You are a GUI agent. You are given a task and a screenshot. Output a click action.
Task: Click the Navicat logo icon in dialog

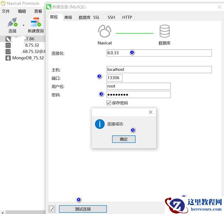click(x=105, y=31)
